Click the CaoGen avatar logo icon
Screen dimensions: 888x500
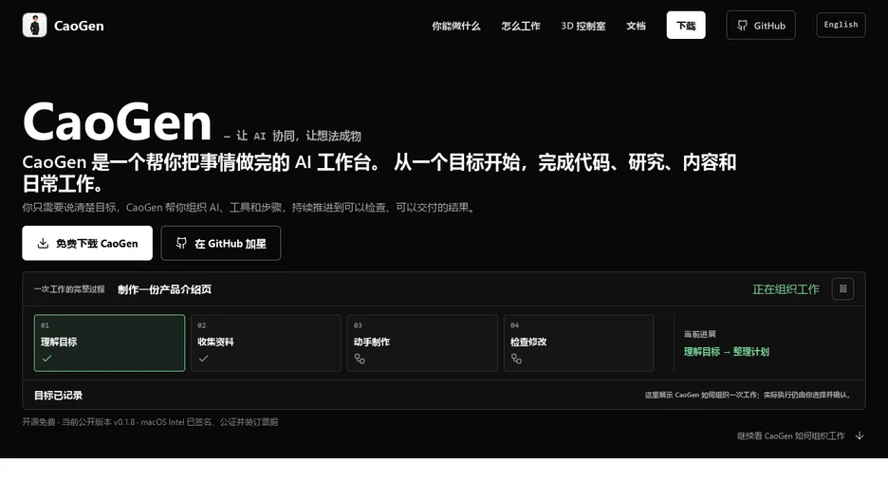(x=34, y=26)
